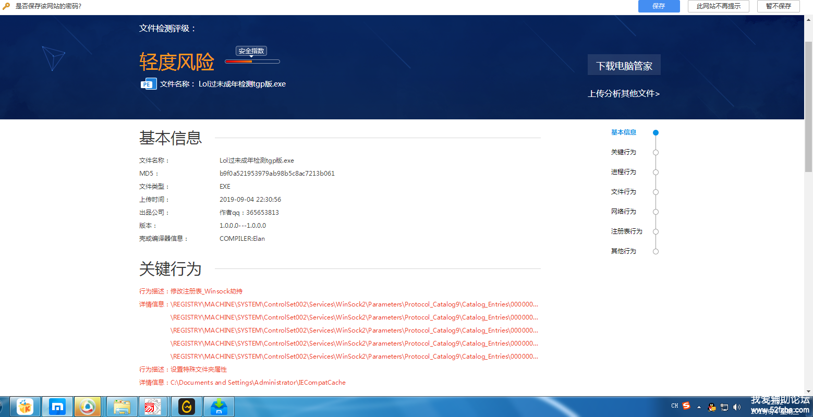Jump to 文件行为 section in side navigation

(x=624, y=192)
